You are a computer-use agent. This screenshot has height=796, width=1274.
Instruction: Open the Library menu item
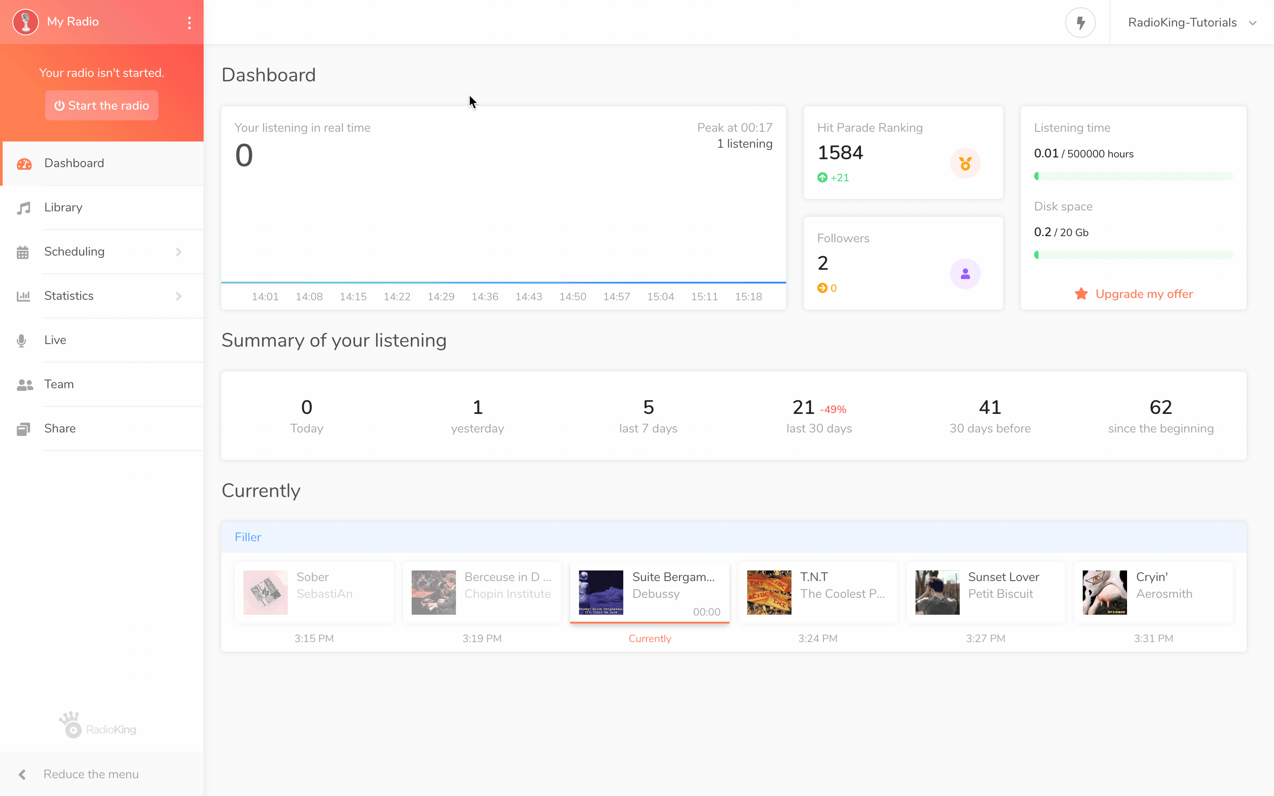point(102,207)
